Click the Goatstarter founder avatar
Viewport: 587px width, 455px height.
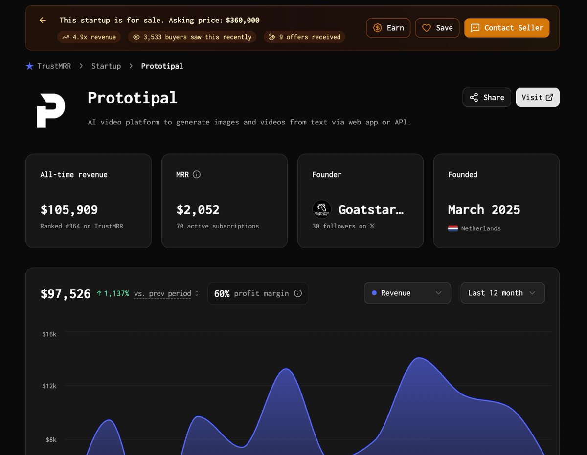pos(322,209)
